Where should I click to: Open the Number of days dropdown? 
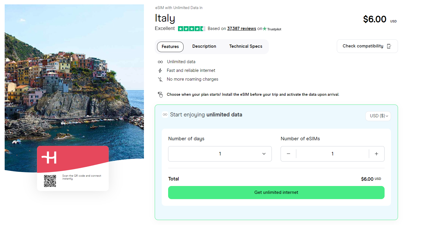[220, 154]
